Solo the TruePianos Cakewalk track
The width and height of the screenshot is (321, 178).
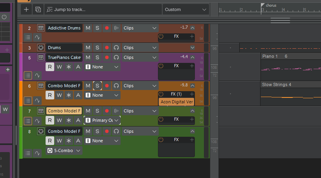tap(97, 57)
